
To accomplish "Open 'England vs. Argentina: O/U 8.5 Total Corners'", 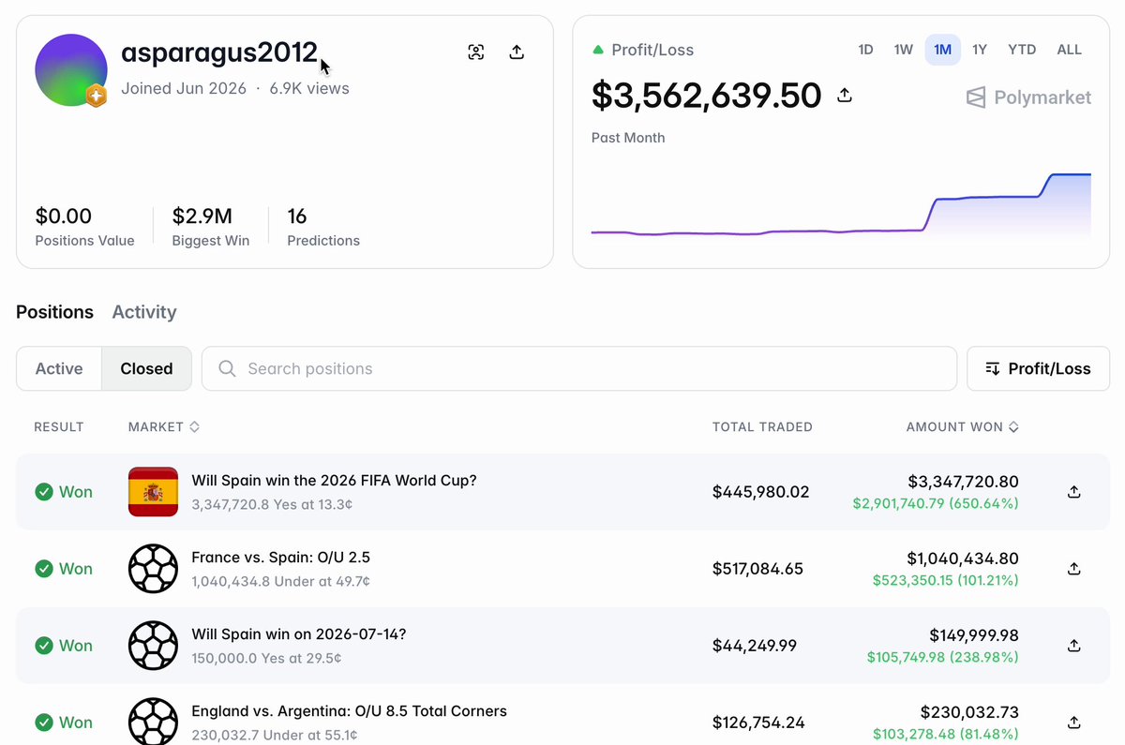I will [x=349, y=710].
